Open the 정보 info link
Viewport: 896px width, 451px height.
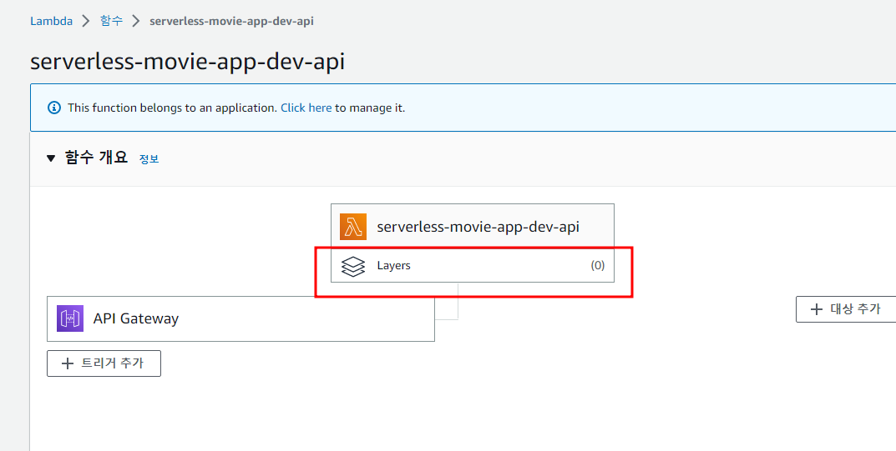(149, 159)
